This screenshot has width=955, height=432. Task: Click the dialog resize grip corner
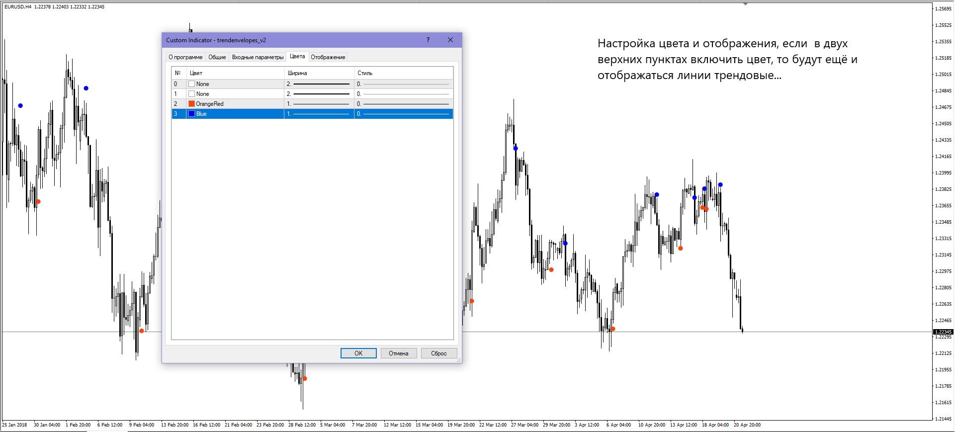pos(458,359)
